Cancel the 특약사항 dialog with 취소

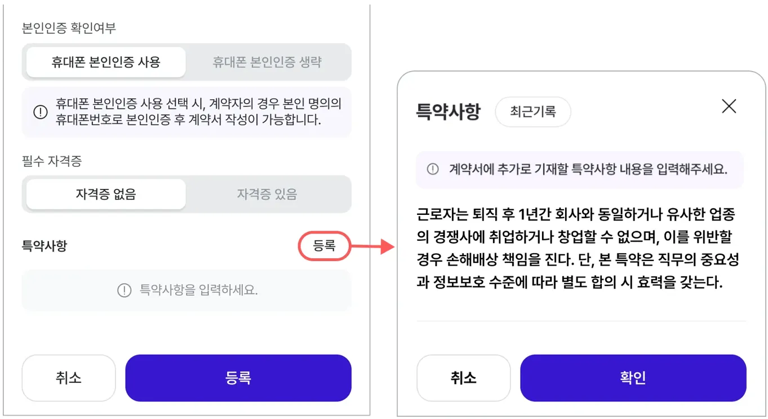coord(463,378)
